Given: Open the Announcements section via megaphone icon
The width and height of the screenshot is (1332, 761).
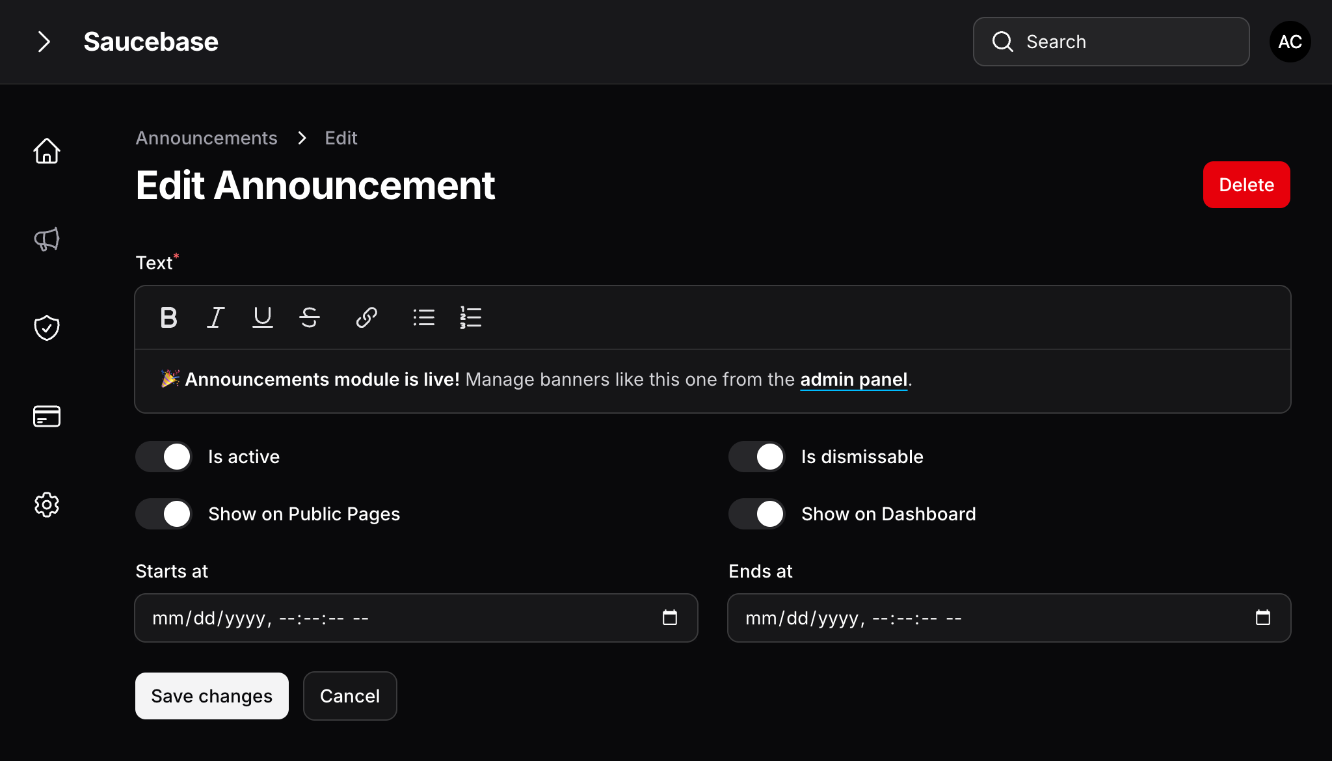Looking at the screenshot, I should pos(46,239).
